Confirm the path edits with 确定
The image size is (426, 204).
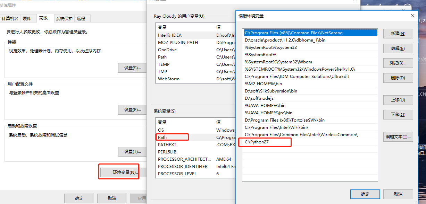pos(365,194)
